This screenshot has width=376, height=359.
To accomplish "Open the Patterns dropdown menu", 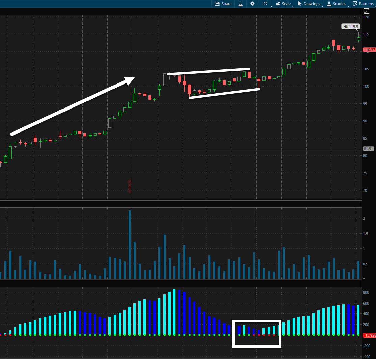I will click(x=363, y=4).
